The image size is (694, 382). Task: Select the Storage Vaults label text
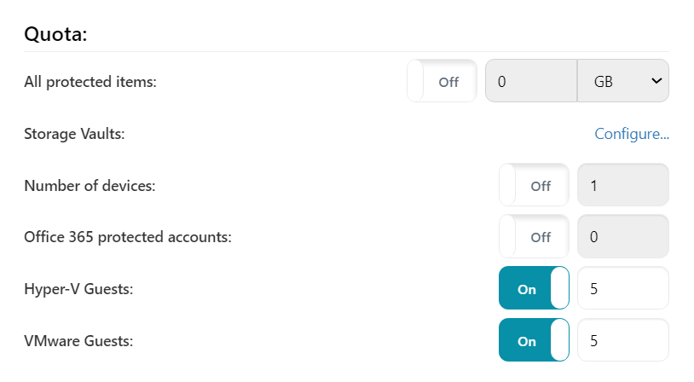[74, 134]
